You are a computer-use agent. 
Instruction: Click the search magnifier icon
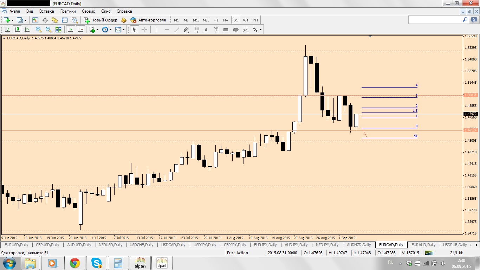pyautogui.click(x=465, y=20)
